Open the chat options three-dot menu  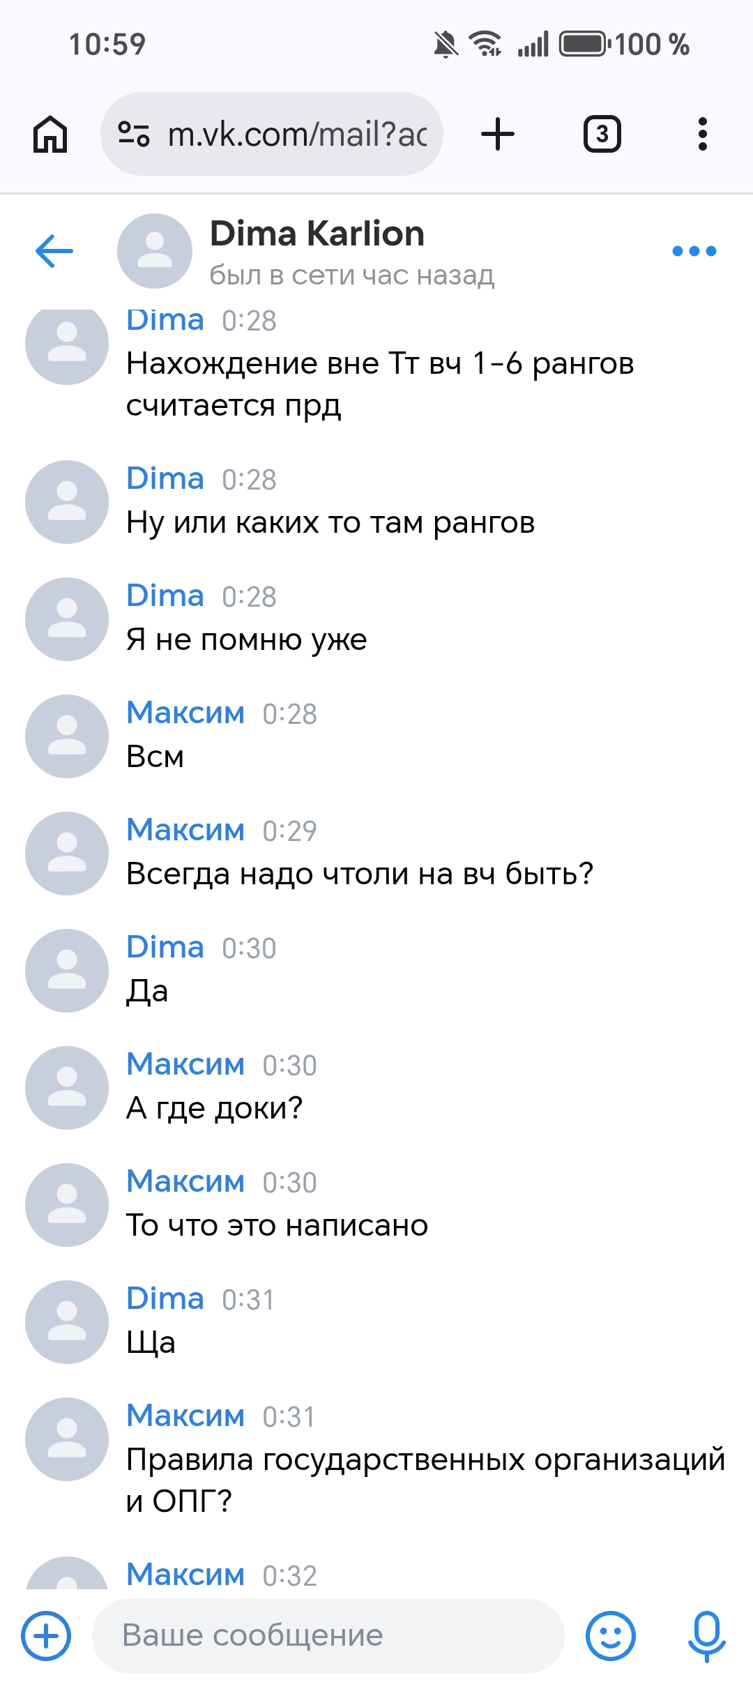[694, 251]
